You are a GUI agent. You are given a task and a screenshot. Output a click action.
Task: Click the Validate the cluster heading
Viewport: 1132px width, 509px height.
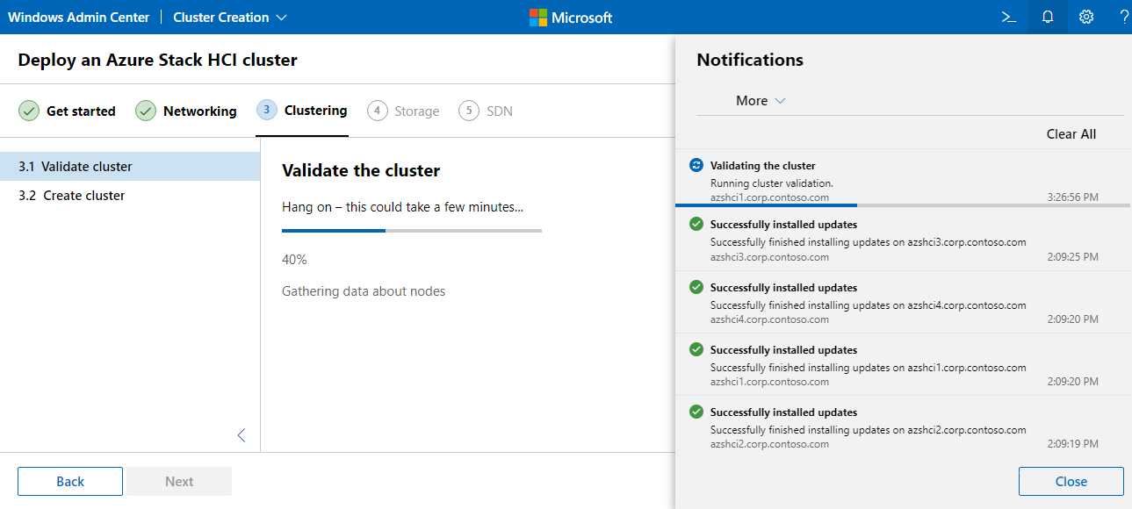pos(361,170)
